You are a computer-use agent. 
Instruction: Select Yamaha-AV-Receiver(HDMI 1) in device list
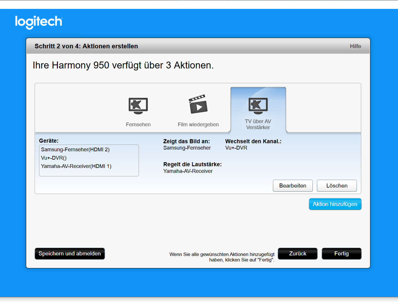pos(76,166)
